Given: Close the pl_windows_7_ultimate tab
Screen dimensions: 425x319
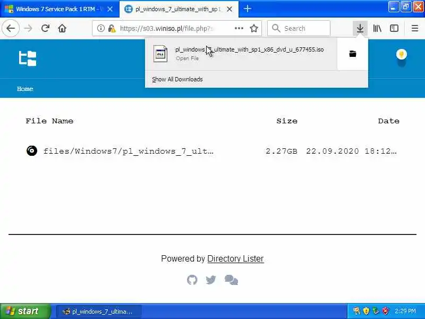Looking at the screenshot, I should [x=229, y=9].
